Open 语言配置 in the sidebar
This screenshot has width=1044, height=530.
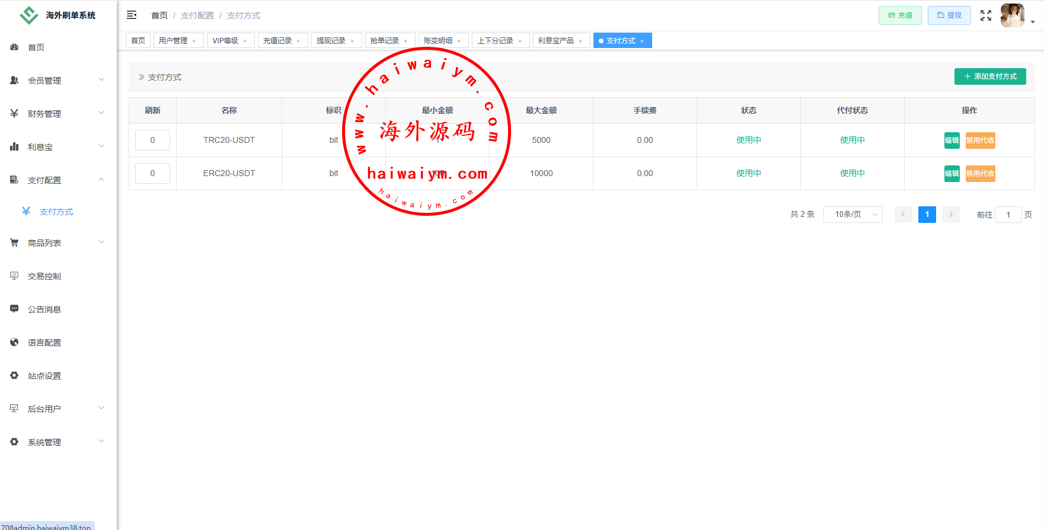44,343
